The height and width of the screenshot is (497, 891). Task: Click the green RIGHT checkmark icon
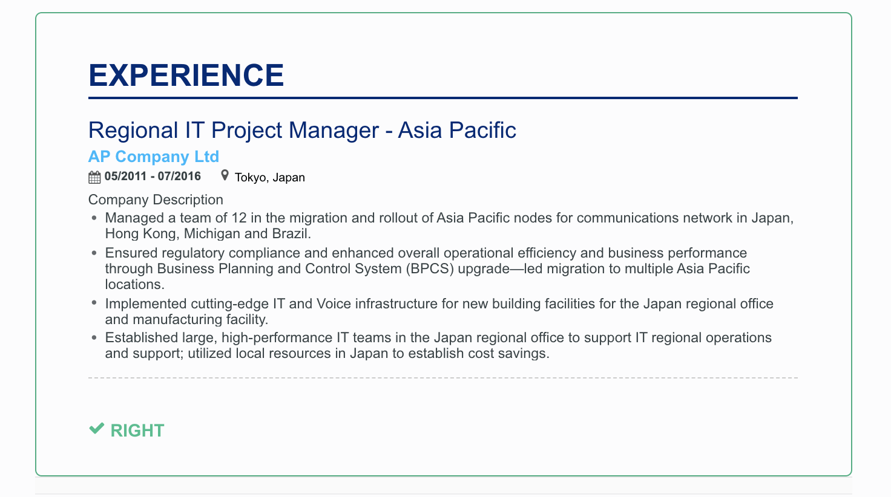click(97, 429)
